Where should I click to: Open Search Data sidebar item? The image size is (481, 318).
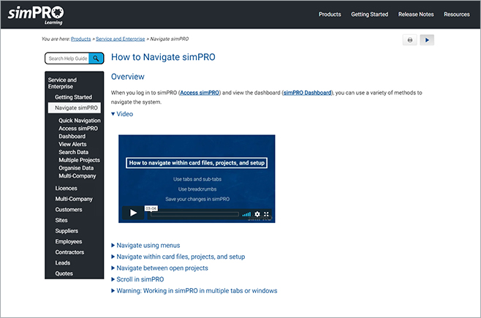73,152
